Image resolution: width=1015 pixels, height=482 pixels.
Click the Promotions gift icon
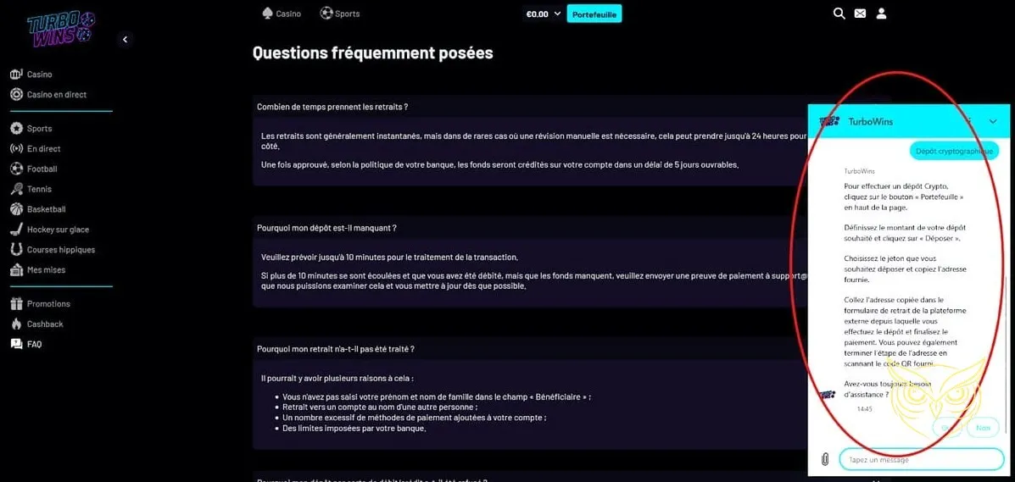16,304
